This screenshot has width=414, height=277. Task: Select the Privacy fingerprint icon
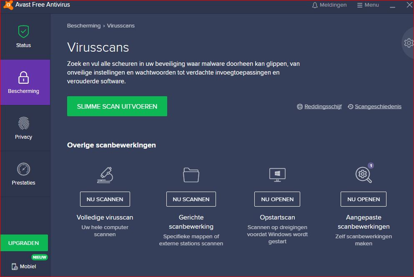pos(23,123)
